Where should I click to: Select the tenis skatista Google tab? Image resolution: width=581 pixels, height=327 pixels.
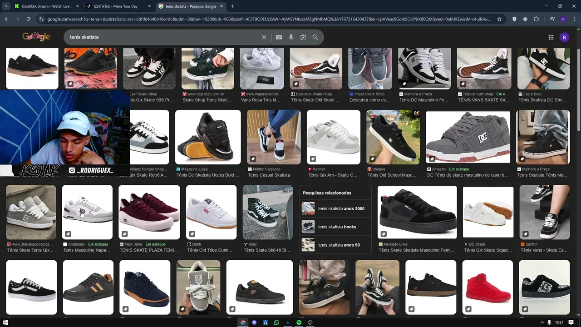click(190, 6)
